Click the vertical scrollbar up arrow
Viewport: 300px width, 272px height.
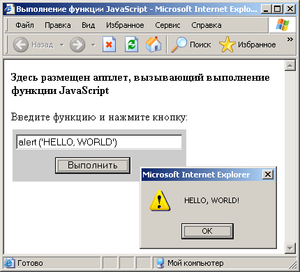point(290,65)
